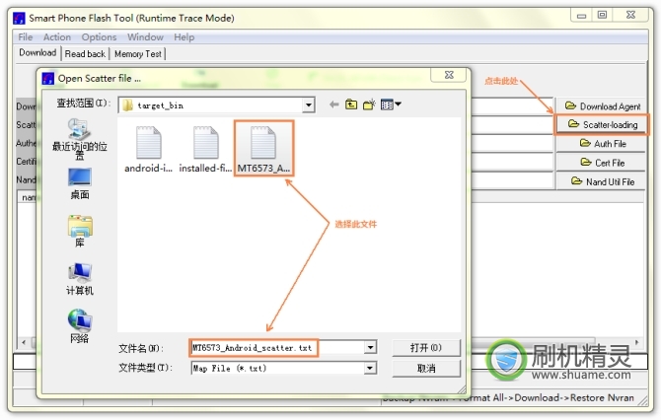
Task: Open Libraries (库) sidebar icon
Action: coord(79,232)
